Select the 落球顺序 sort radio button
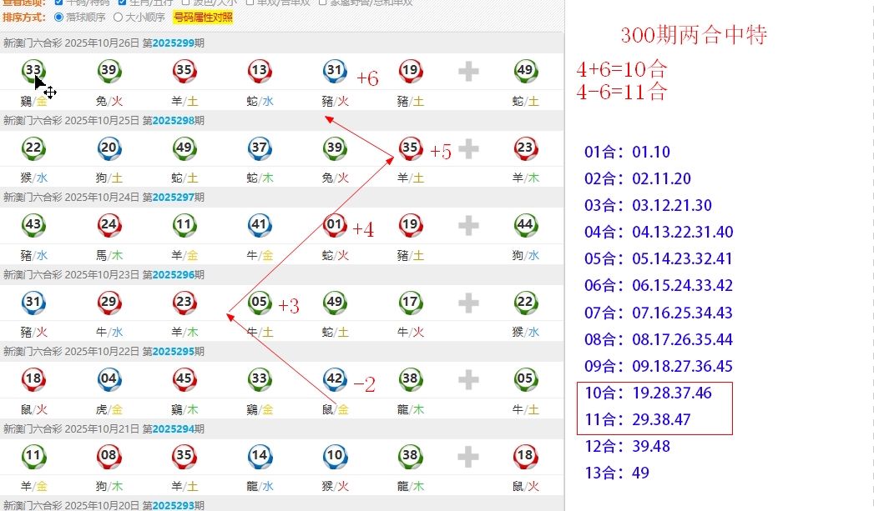The width and height of the screenshot is (874, 511). coord(58,17)
